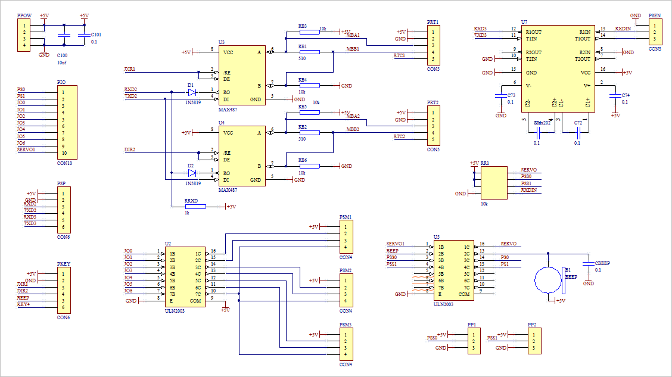Select resistor RB6 10k

pos(309,166)
